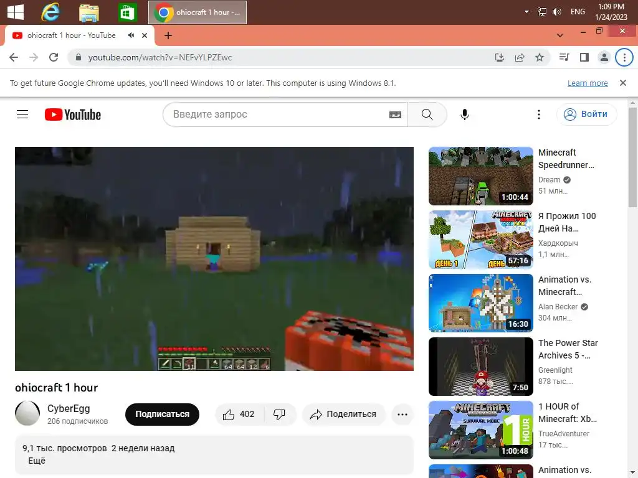Open Minecraft Speedrunner video thumbnail
The image size is (638, 478).
pos(480,176)
